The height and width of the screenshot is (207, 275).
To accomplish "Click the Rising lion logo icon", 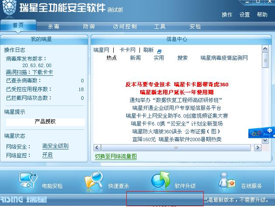I will click(10, 8).
